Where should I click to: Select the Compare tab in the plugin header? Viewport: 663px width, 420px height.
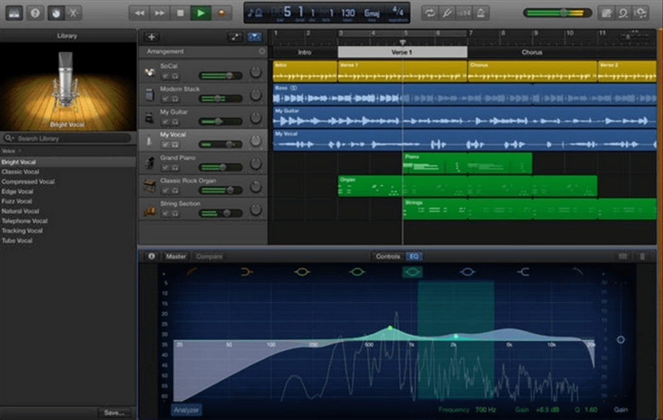[x=209, y=257]
